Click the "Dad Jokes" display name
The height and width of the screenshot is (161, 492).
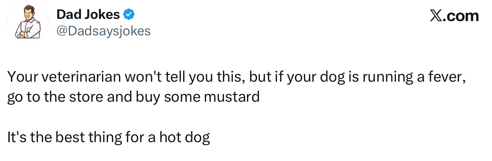coord(88,15)
